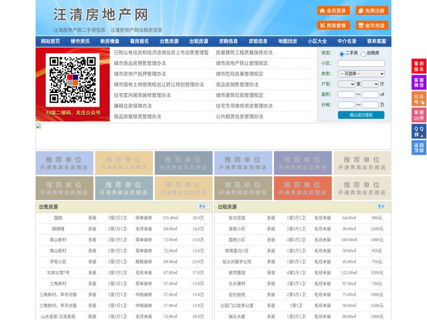Open the 贵宾套餐 button
Image resolution: width=427 pixels, height=320 pixels.
tap(333, 25)
